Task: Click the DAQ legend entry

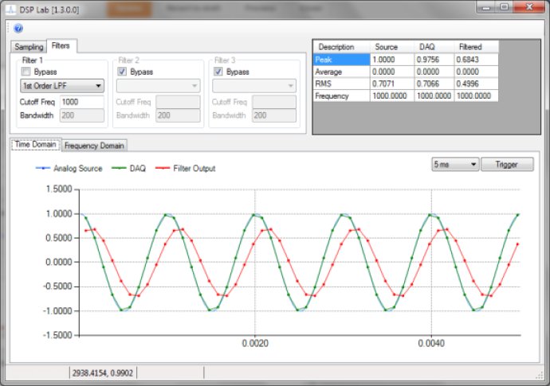Action: [x=128, y=169]
